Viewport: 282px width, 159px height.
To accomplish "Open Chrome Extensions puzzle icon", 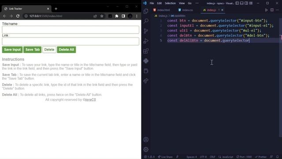I will point(117,16).
